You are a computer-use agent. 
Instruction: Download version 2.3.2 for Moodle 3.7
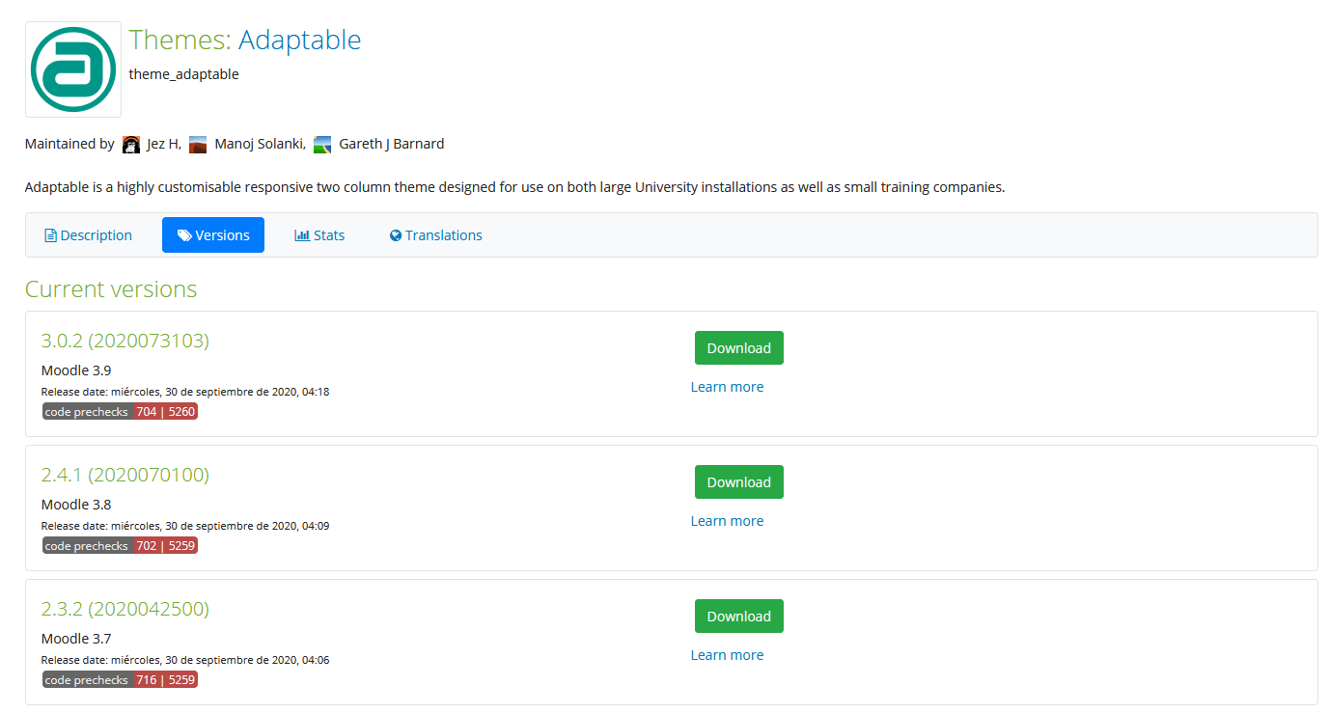pos(739,617)
